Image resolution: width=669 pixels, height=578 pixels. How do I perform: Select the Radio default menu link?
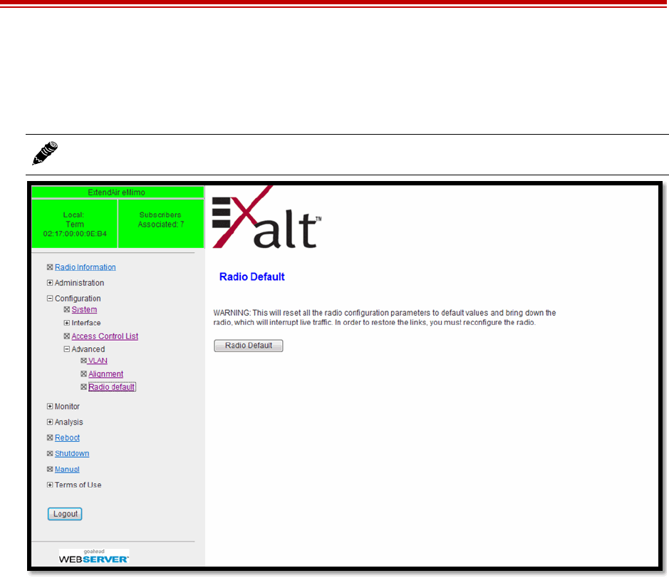click(x=112, y=387)
